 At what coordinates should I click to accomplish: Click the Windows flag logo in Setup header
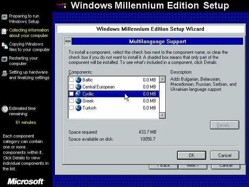point(61,5)
